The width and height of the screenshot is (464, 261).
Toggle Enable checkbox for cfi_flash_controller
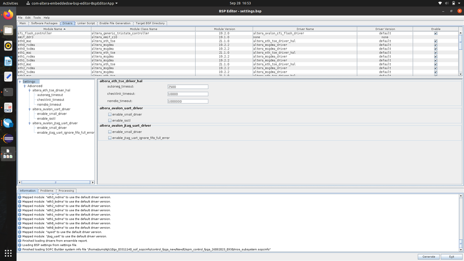(x=436, y=33)
